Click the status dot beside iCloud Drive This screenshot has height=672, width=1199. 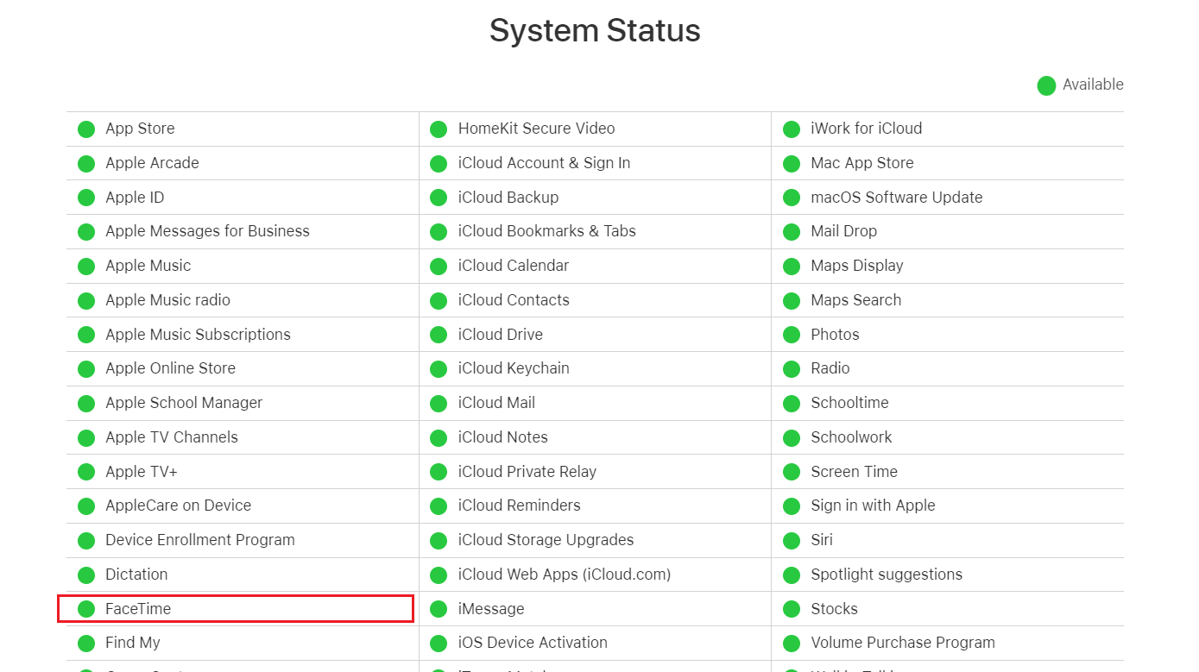[x=439, y=335]
